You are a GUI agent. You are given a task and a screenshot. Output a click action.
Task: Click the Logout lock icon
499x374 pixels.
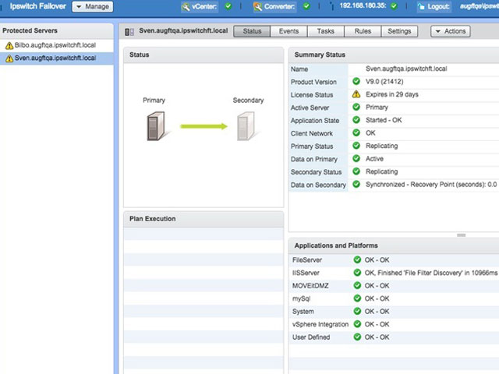(x=421, y=7)
